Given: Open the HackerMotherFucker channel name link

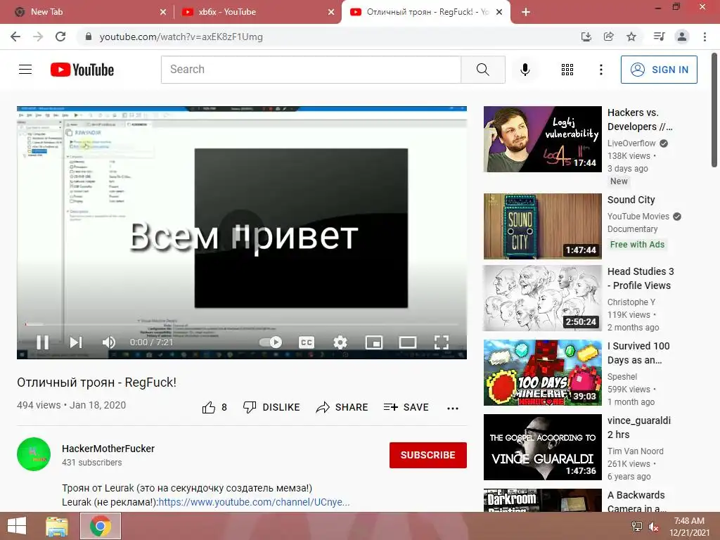Looking at the screenshot, I should (x=108, y=449).
